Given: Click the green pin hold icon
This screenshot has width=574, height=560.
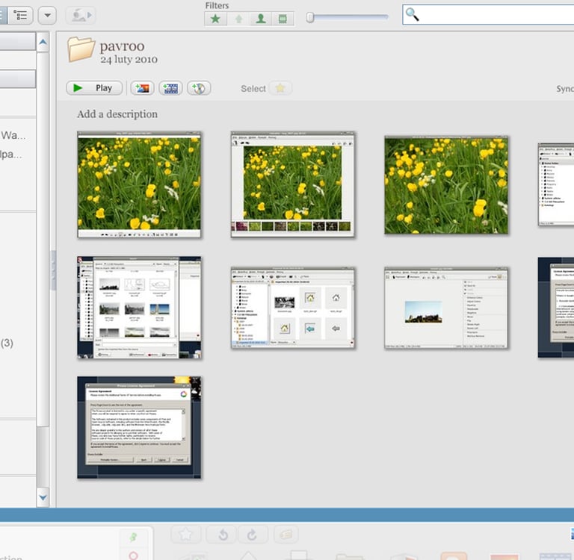Looking at the screenshot, I should pos(133,537).
